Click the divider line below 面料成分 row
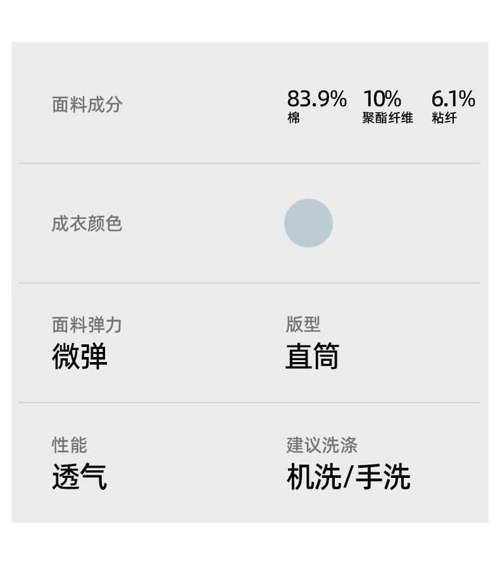The width and height of the screenshot is (500, 564). click(249, 163)
